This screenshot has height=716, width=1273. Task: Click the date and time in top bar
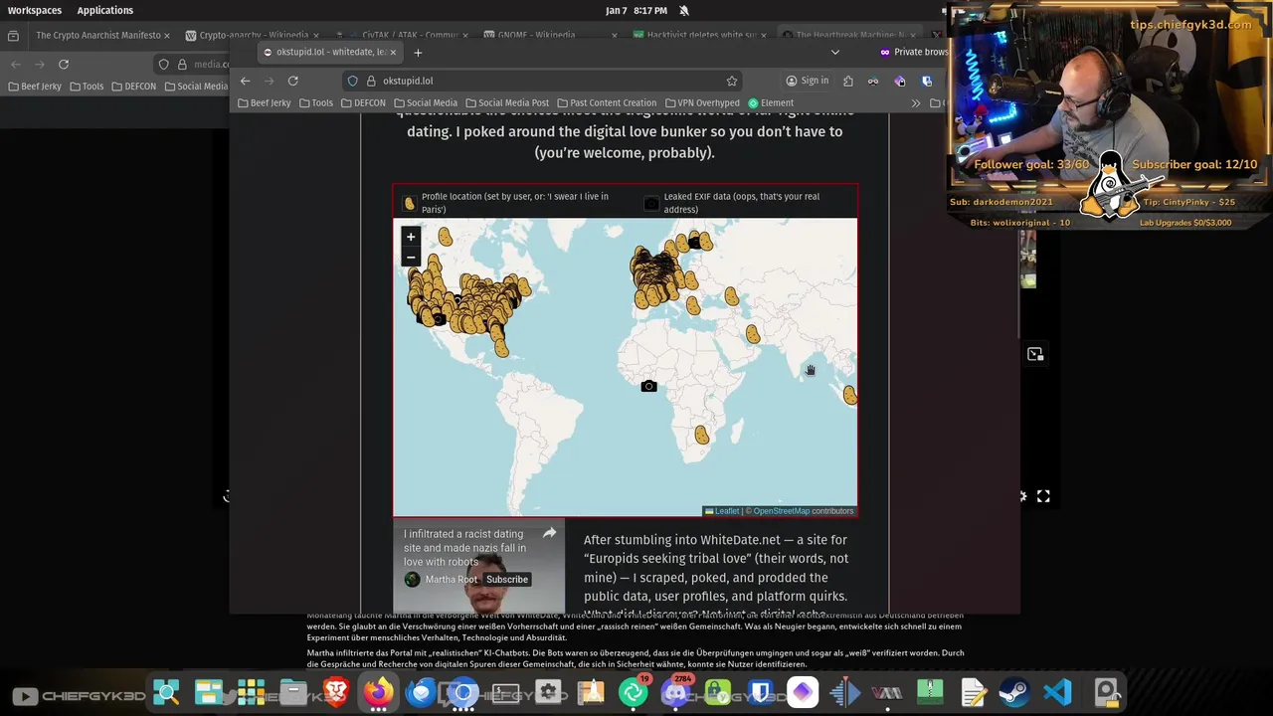(x=636, y=10)
